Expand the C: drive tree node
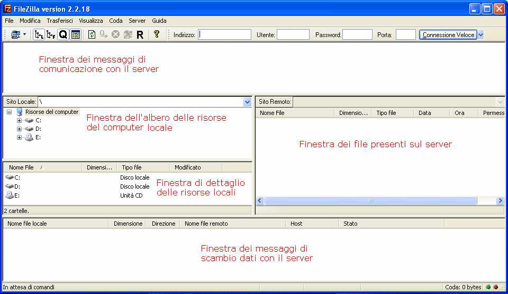Viewport: 508px width, 294px height. pos(19,120)
